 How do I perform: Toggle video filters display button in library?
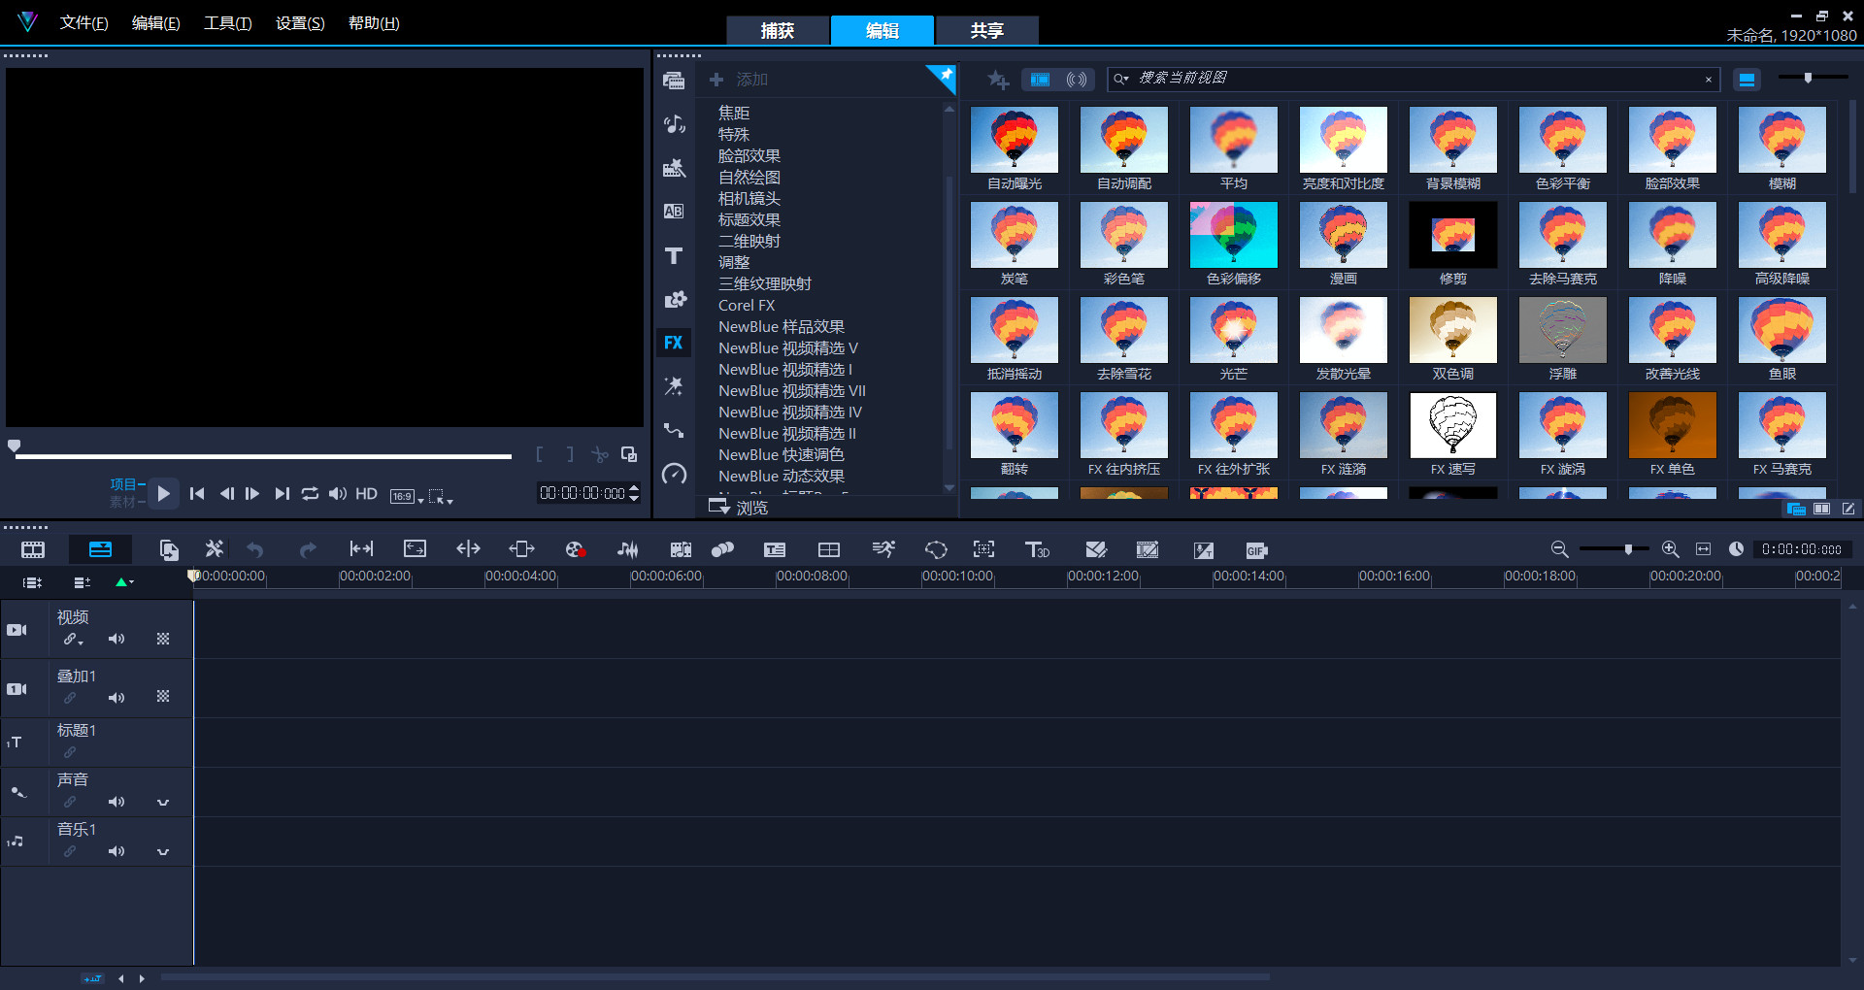[x=1040, y=80]
